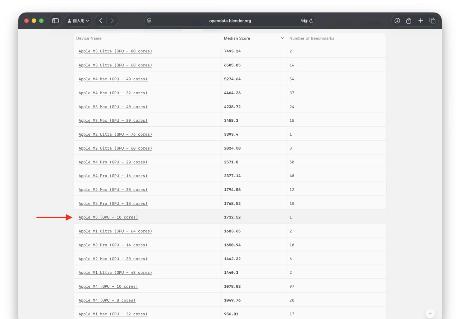
Task: Toggle Median Score sort order arrow
Action: tap(282, 38)
